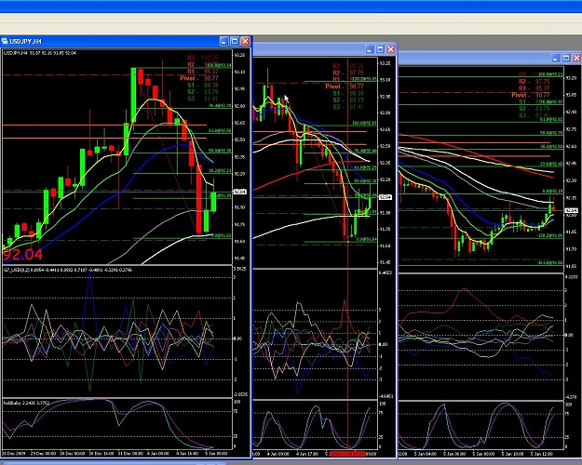Maximize the USDJPY,H4 chart window
Viewport: 582px width, 465px height.
tap(235, 42)
